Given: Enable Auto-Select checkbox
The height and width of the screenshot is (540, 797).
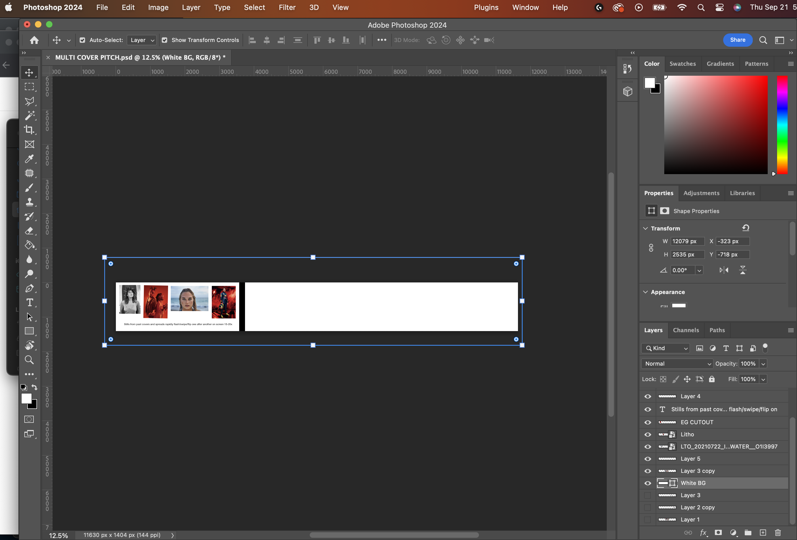Looking at the screenshot, I should click(x=82, y=40).
